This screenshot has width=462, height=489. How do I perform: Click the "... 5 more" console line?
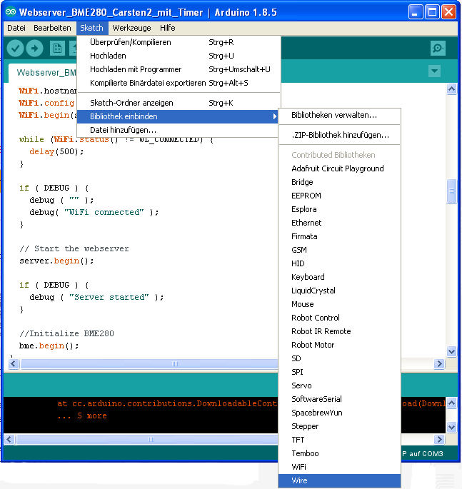[x=82, y=415]
